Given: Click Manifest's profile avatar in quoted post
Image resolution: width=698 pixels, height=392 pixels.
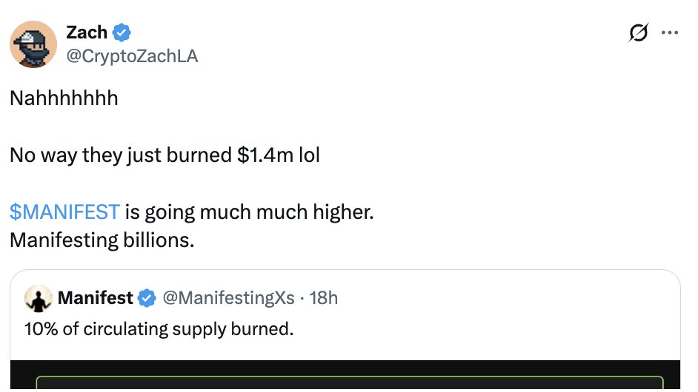Looking at the screenshot, I should point(39,298).
